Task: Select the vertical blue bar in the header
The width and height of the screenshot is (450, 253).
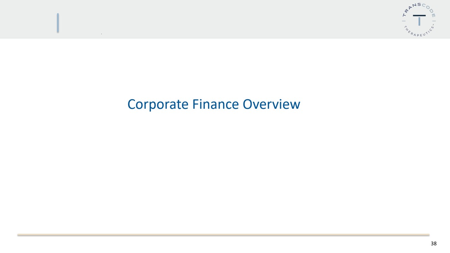Action: [x=58, y=23]
